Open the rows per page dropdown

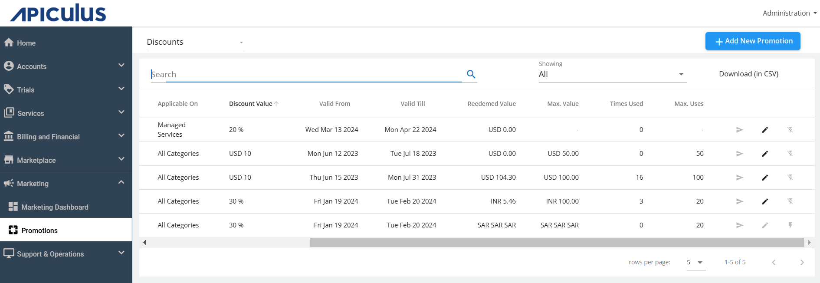pyautogui.click(x=696, y=262)
